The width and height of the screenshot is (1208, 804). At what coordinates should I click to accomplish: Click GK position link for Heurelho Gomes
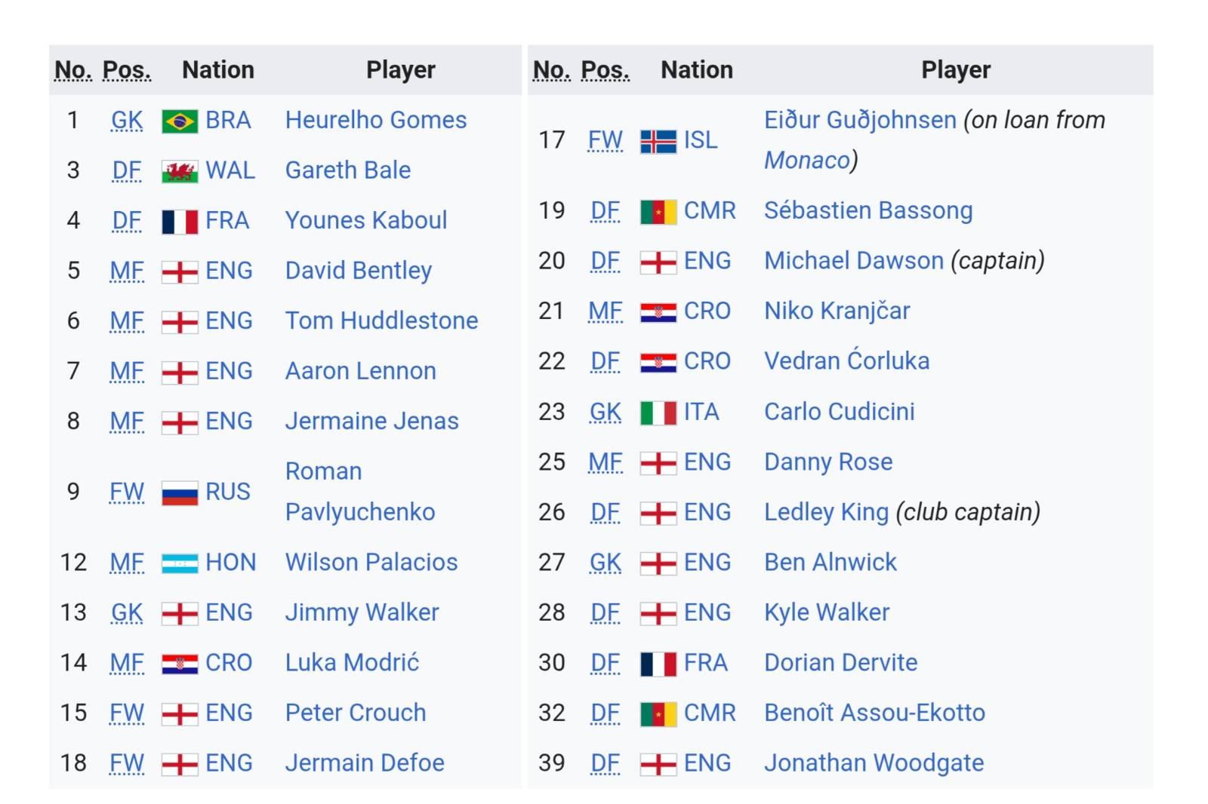coord(127,121)
